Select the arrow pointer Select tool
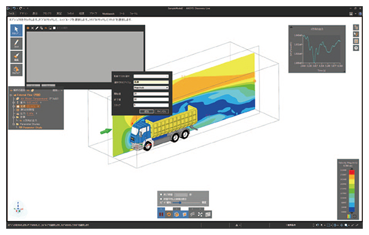This screenshot has width=369, height=235. [17, 30]
